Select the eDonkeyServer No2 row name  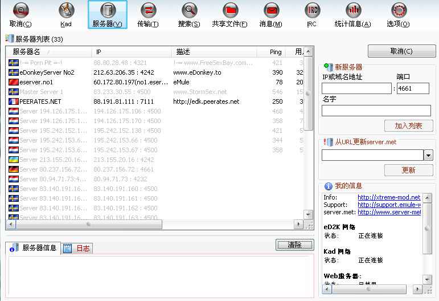tap(47, 72)
